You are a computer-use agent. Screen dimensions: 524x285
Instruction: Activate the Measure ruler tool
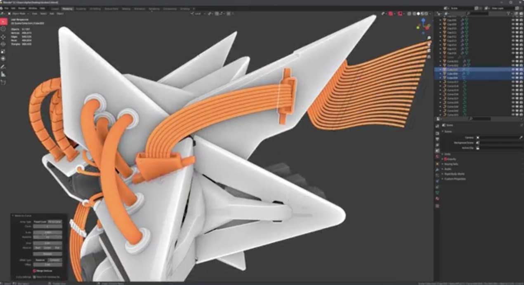pyautogui.click(x=3, y=74)
